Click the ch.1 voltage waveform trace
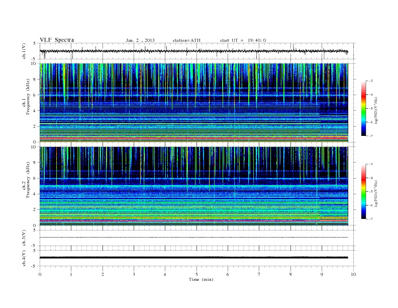This screenshot has height=308, width=398. point(193,51)
